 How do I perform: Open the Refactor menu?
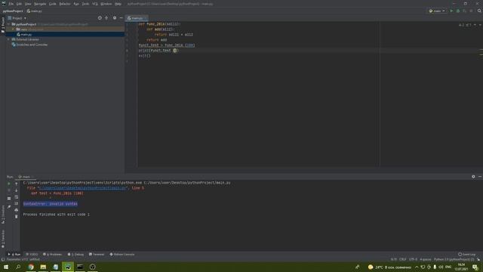65,4
